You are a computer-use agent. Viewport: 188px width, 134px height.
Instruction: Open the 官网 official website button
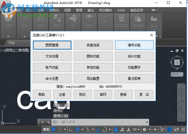point(103,94)
